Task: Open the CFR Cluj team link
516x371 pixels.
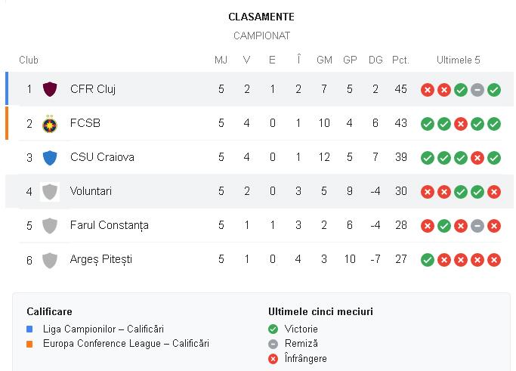Action: tap(92, 89)
